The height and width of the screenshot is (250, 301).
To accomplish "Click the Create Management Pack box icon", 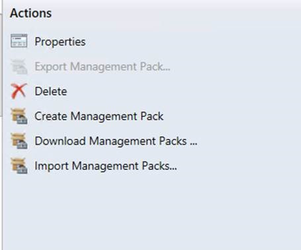I will pyautogui.click(x=19, y=116).
